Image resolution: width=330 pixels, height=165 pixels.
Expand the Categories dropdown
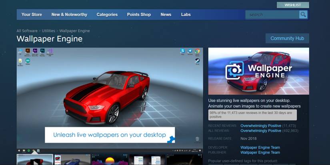[x=107, y=14]
